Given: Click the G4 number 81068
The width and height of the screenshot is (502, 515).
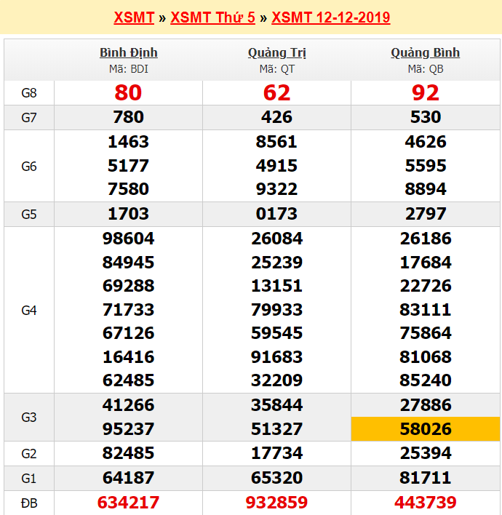Looking at the screenshot, I should tap(426, 357).
